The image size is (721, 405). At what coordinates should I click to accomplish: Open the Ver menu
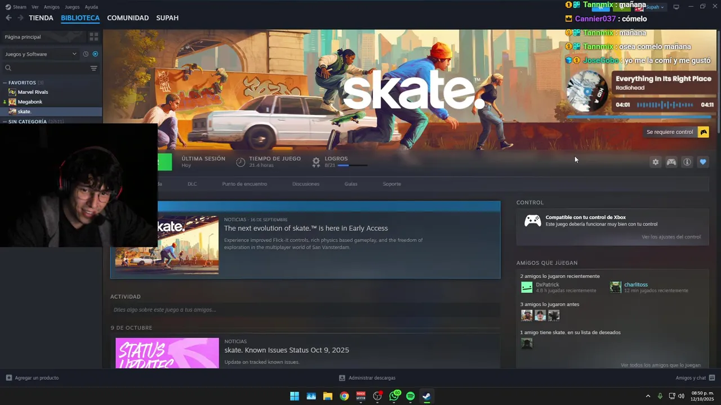(35, 7)
